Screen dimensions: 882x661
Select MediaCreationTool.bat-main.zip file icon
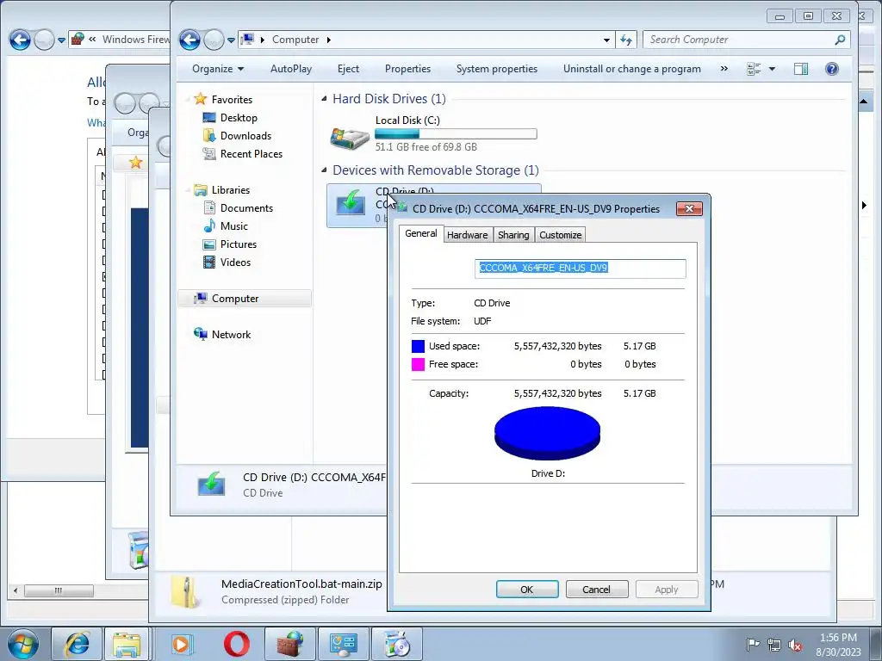click(x=185, y=592)
